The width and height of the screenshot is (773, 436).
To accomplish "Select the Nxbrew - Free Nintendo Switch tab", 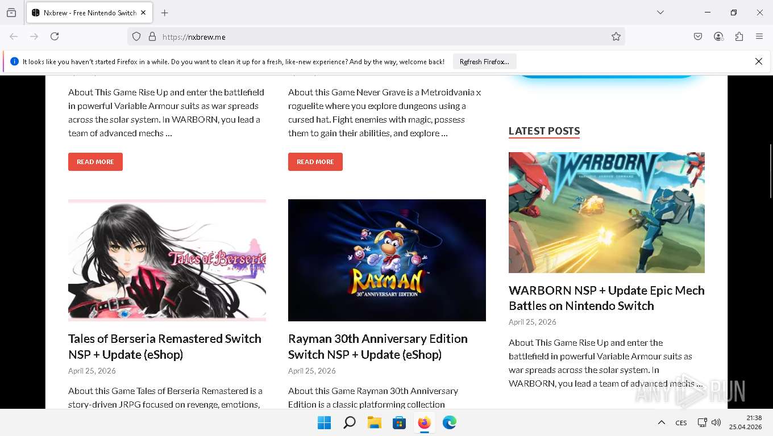I will click(88, 12).
